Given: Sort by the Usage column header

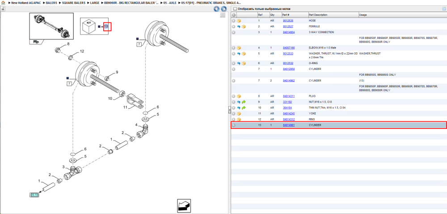Looking at the screenshot, I should (403, 15).
